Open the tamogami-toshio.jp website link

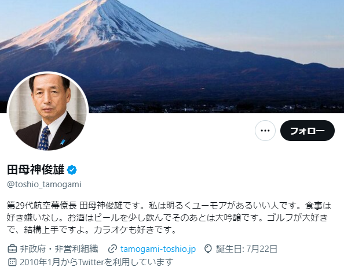(158, 249)
